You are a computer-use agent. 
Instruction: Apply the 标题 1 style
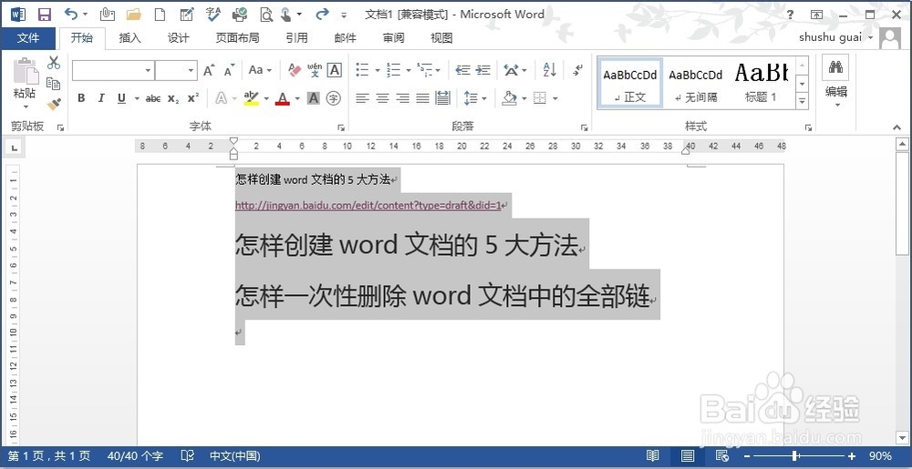click(x=761, y=84)
